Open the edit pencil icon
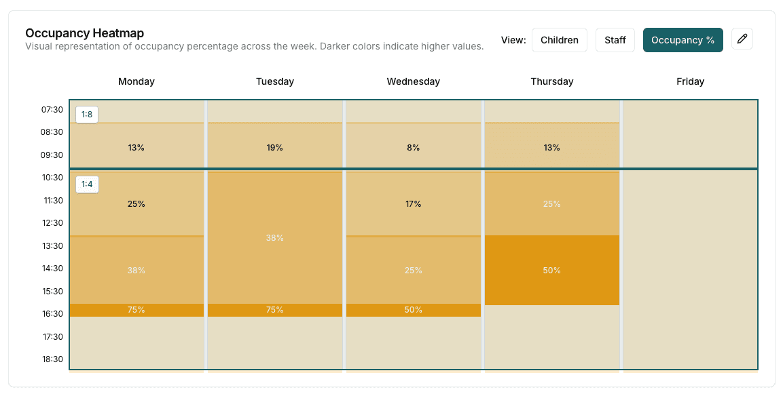783x394 pixels. pos(742,39)
